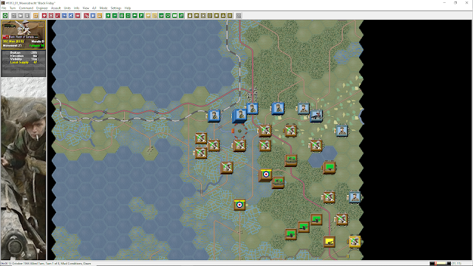The width and height of the screenshot is (473, 266).
Task: Click the third gray toolbar icon before orange one
Action: 27,16
